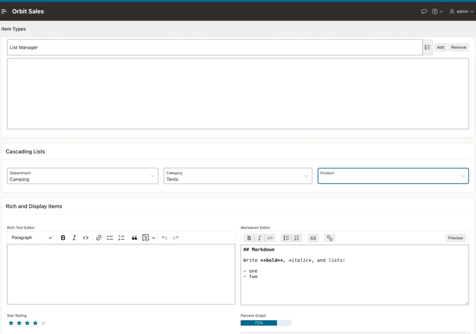Open the Paragraph style dropdown
Viewport: 476px width, 334px height.
pyautogui.click(x=32, y=238)
